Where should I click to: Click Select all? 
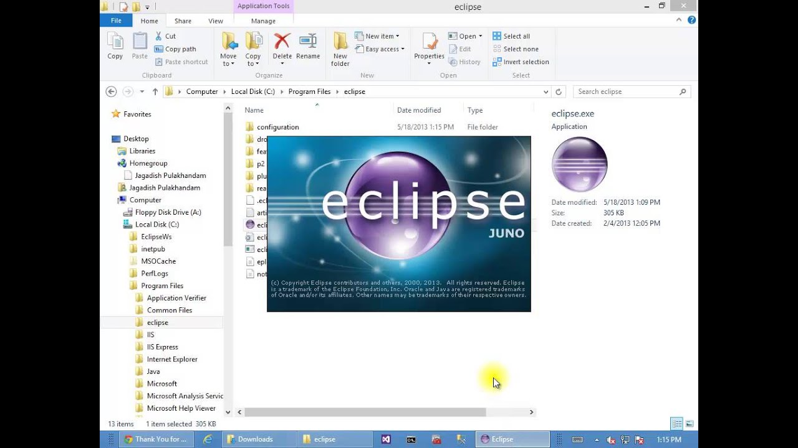[x=511, y=36]
